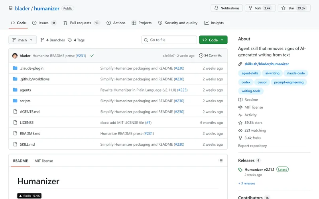Click the agents folder icon
Image resolution: width=319 pixels, height=199 pixels.
click(15, 90)
